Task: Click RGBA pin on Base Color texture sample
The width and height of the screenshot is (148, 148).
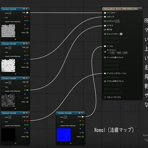Action: tap(27, 33)
